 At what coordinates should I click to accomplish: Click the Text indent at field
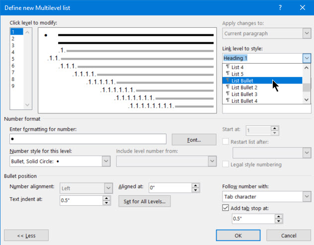tap(81, 200)
